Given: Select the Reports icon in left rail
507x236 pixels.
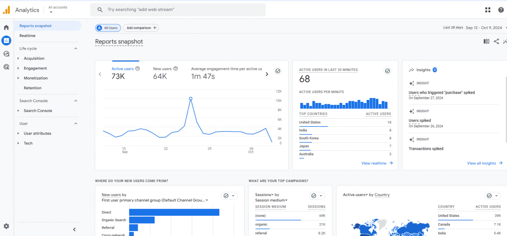Looking at the screenshot, I should click(6, 41).
